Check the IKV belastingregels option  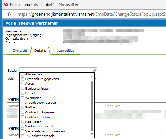[23, 136]
